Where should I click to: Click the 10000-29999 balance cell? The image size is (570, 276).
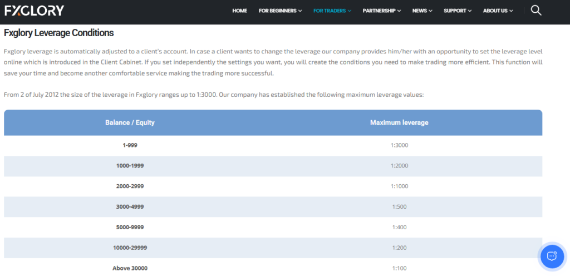click(x=130, y=248)
